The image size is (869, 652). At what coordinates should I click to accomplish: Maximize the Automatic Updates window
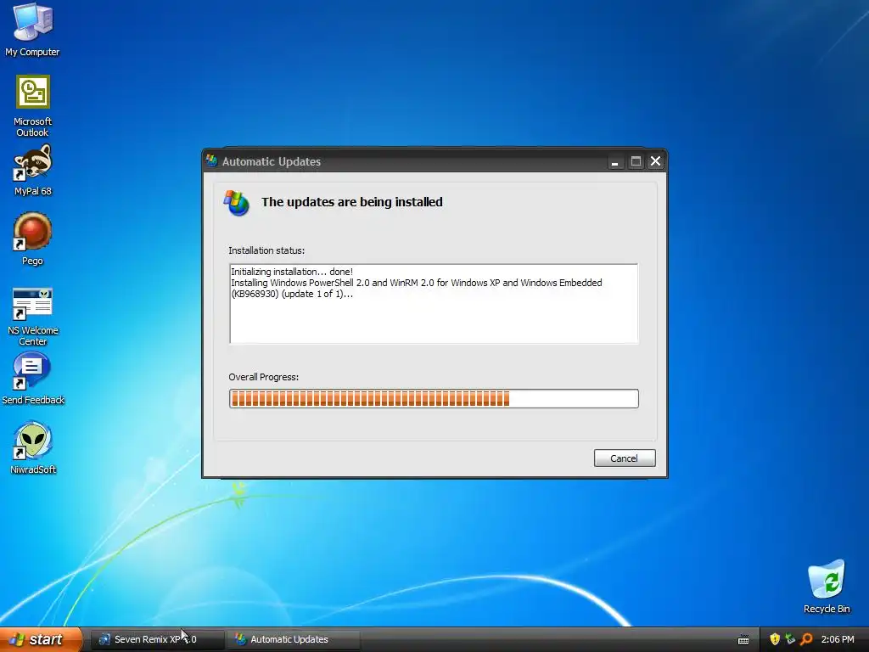(636, 161)
